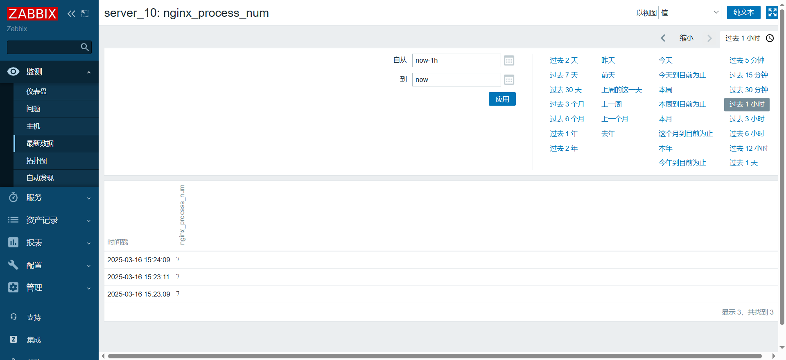Open the 以视图 dropdown
Screen dimensions: 786x360
coord(689,13)
